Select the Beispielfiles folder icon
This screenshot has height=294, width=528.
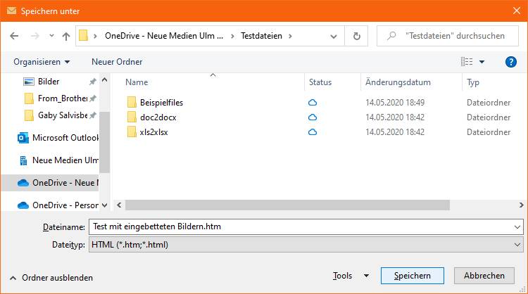pos(132,103)
